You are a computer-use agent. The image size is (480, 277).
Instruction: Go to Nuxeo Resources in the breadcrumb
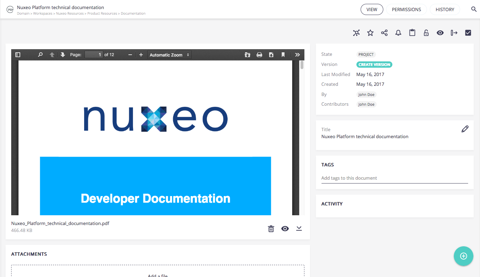[70, 14]
